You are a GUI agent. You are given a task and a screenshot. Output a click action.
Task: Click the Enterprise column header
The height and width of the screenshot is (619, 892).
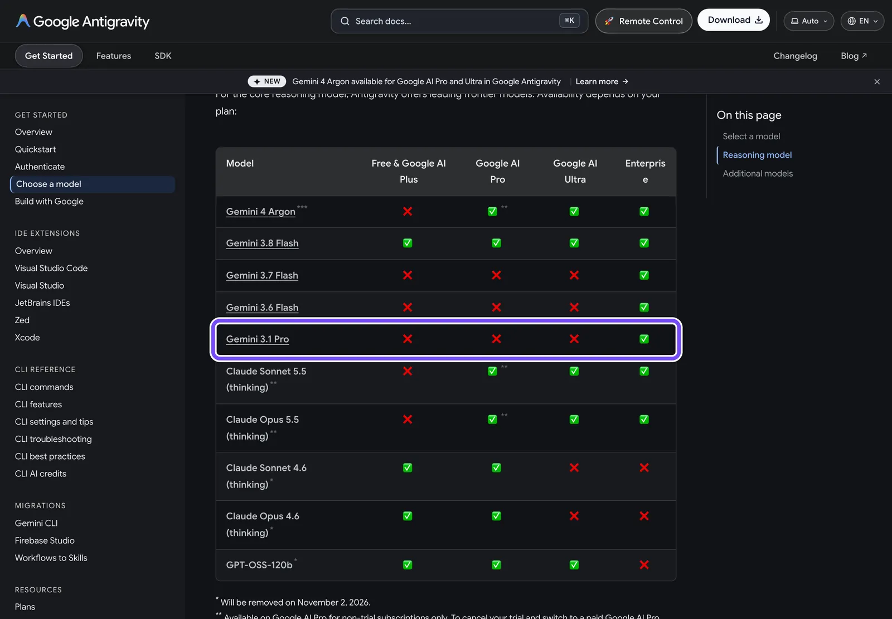tap(645, 172)
